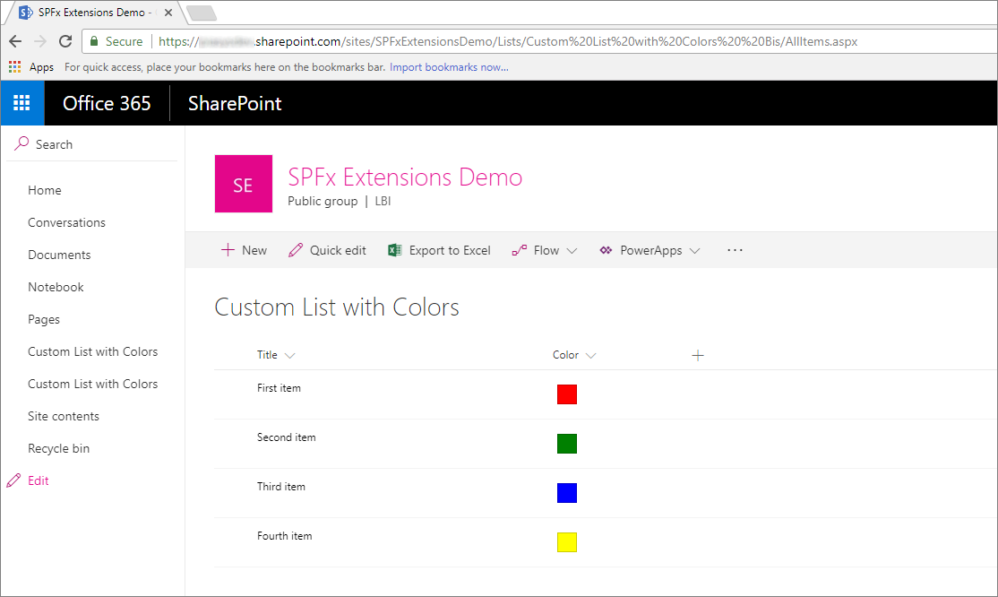Click the Import bookmarks now link
The height and width of the screenshot is (597, 998).
coord(447,66)
